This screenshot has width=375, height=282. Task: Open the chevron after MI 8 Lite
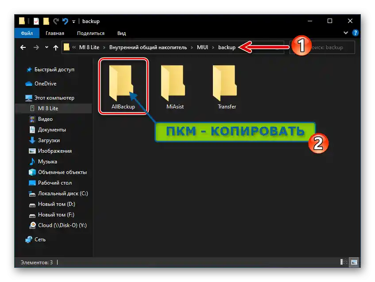[x=104, y=48]
